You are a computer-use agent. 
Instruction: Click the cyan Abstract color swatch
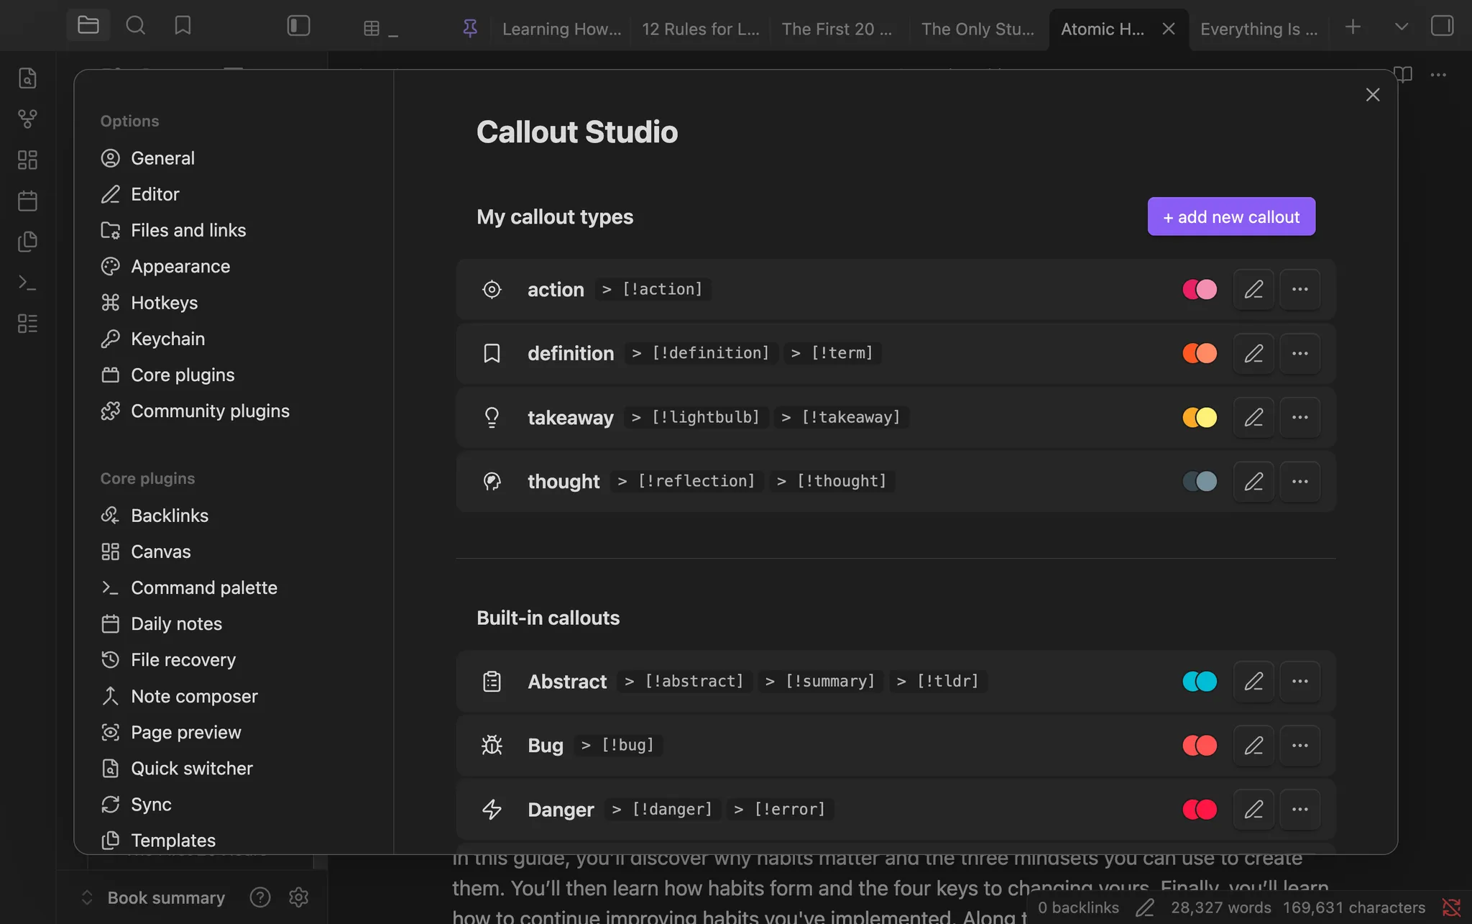pyautogui.click(x=1200, y=681)
